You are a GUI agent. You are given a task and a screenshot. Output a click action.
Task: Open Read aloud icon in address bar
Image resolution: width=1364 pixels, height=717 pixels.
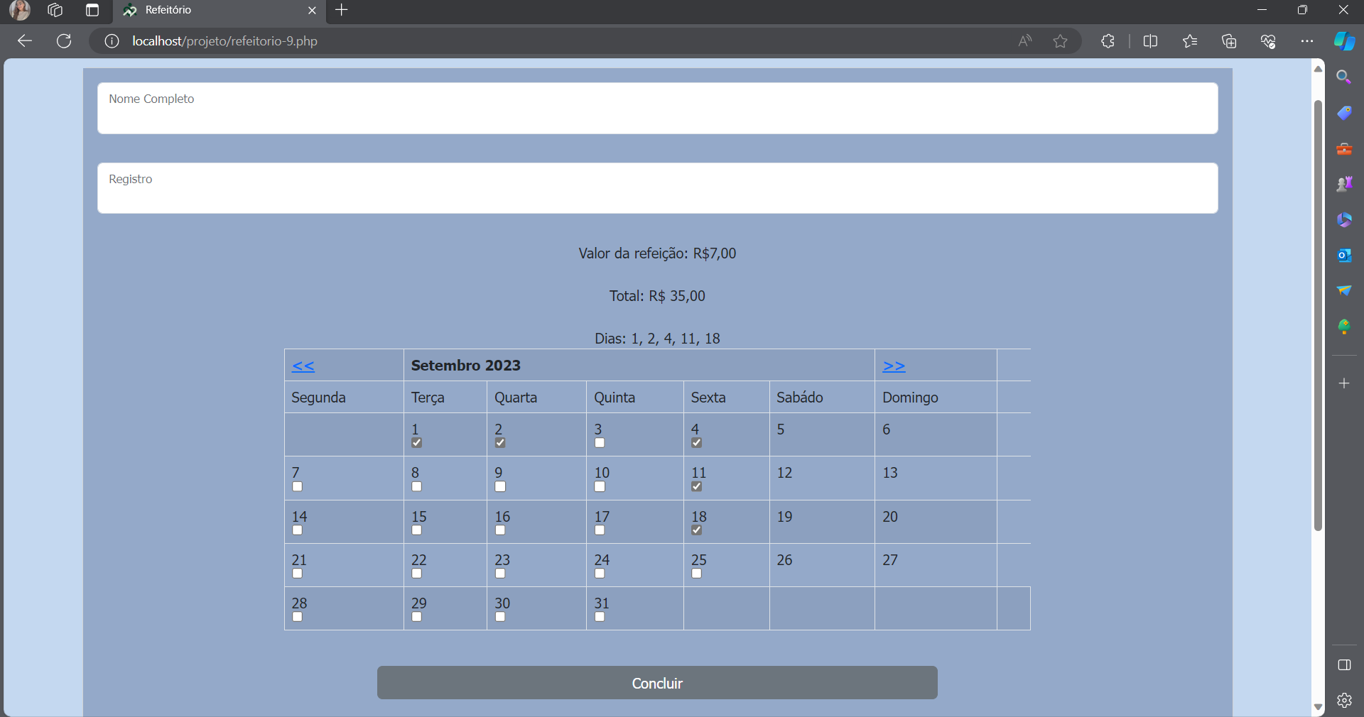(1024, 41)
